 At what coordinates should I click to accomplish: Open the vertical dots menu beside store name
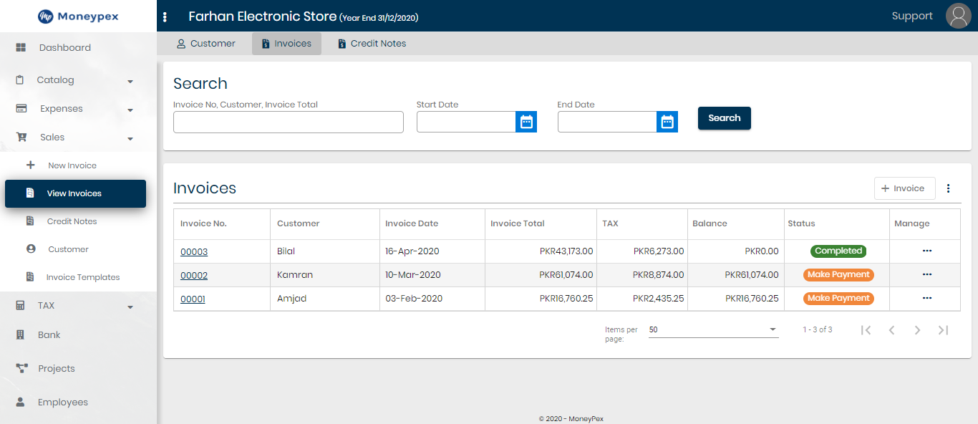[x=165, y=16]
